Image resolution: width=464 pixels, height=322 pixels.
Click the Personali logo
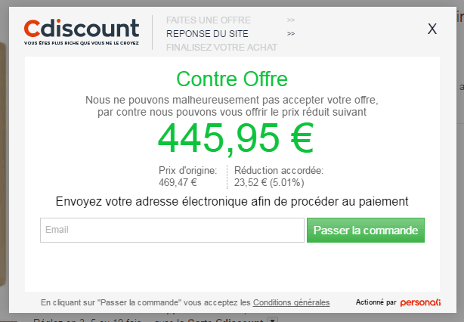pos(420,302)
